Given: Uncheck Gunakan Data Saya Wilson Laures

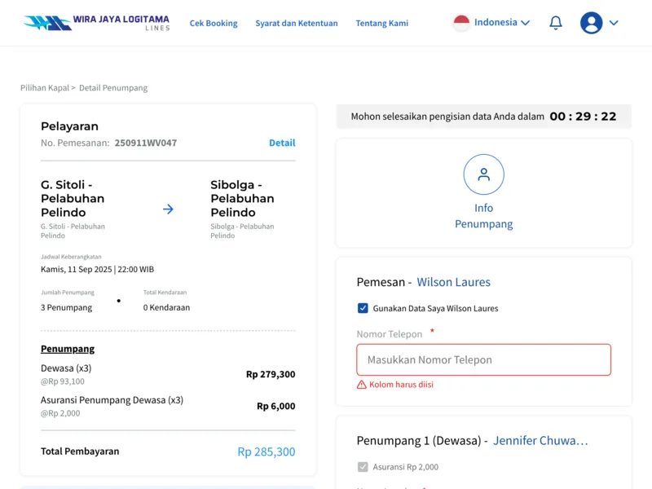Looking at the screenshot, I should (x=363, y=308).
